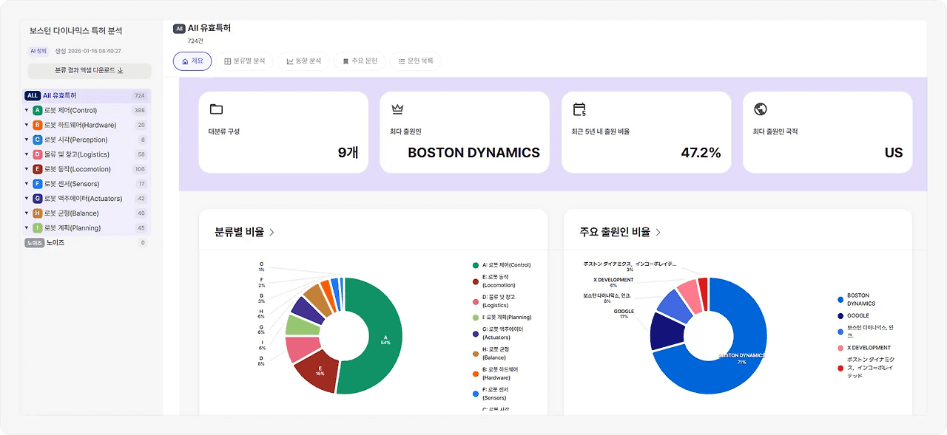Click the ALL badge in the sidebar

32,96
